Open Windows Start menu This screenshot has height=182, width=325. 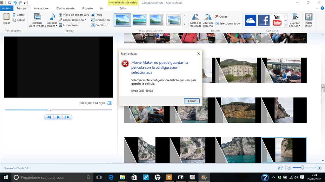click(6, 177)
